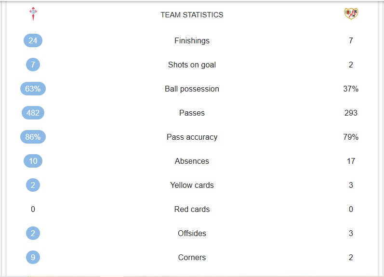Click the Finishings label
Screen dimensions: 384x277
[192, 40]
